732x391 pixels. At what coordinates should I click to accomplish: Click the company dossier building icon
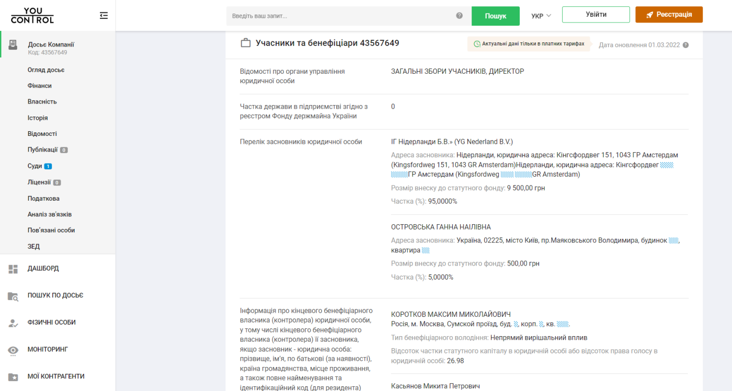(x=13, y=44)
